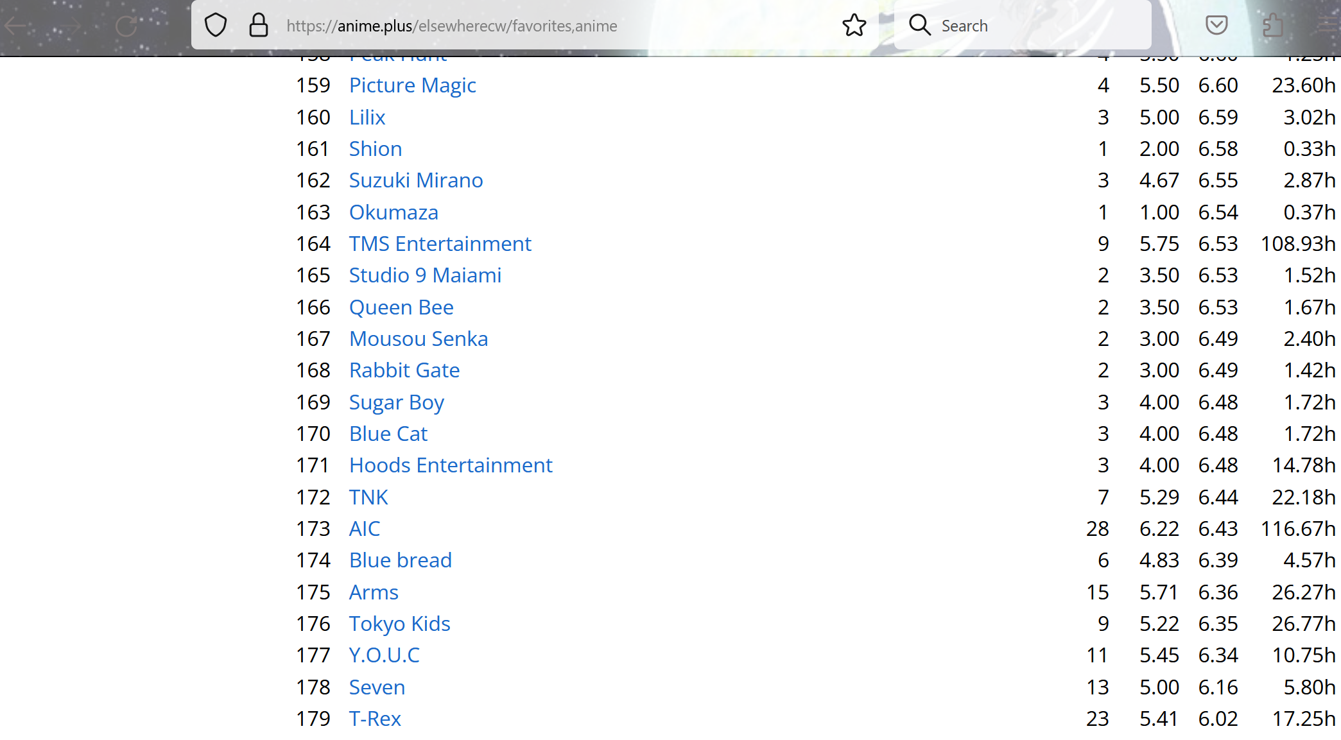Image resolution: width=1341 pixels, height=740 pixels.
Task: Click rank number 164
Action: (313, 244)
